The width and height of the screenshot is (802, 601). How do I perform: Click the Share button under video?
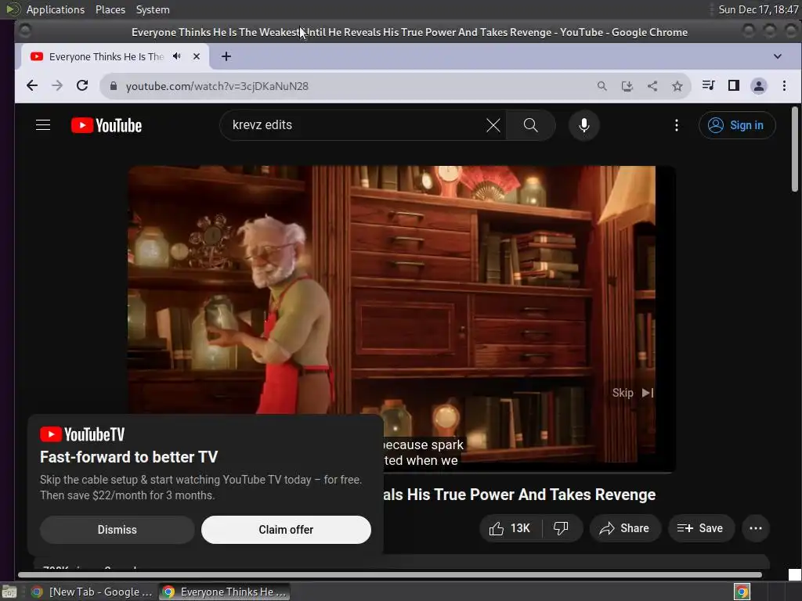624,528
